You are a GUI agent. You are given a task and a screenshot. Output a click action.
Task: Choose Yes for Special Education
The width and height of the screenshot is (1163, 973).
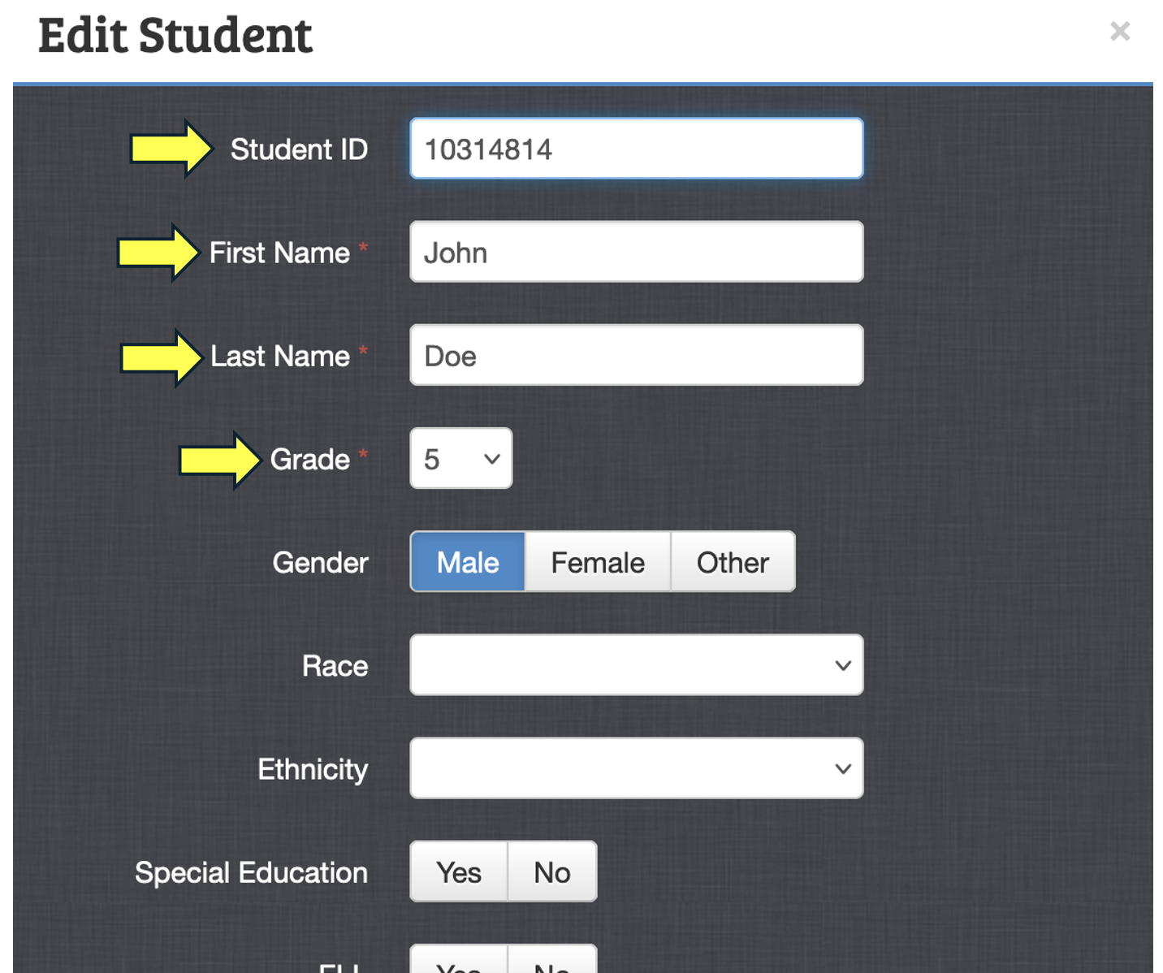coord(459,872)
